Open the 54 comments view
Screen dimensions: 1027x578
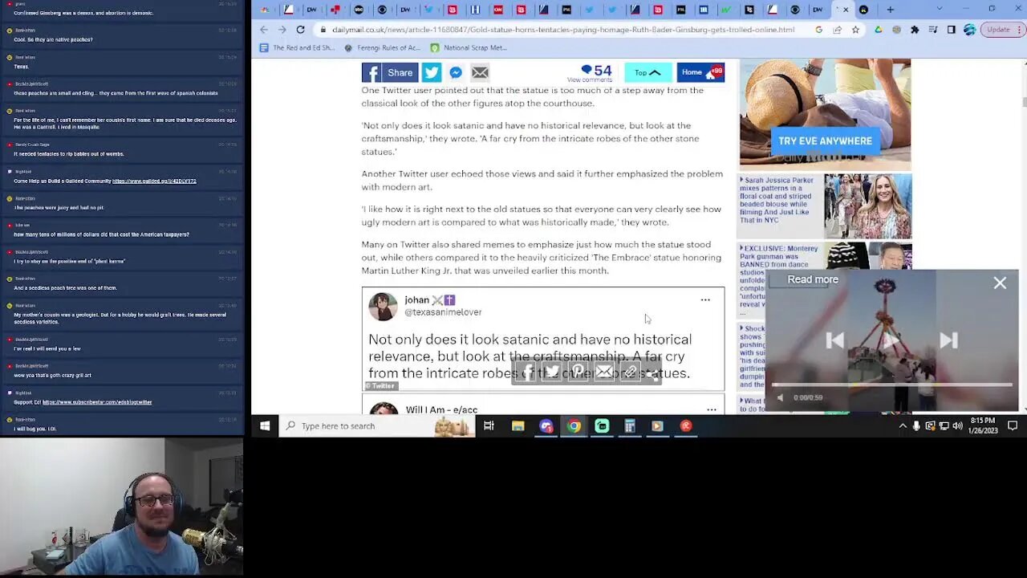pos(591,73)
